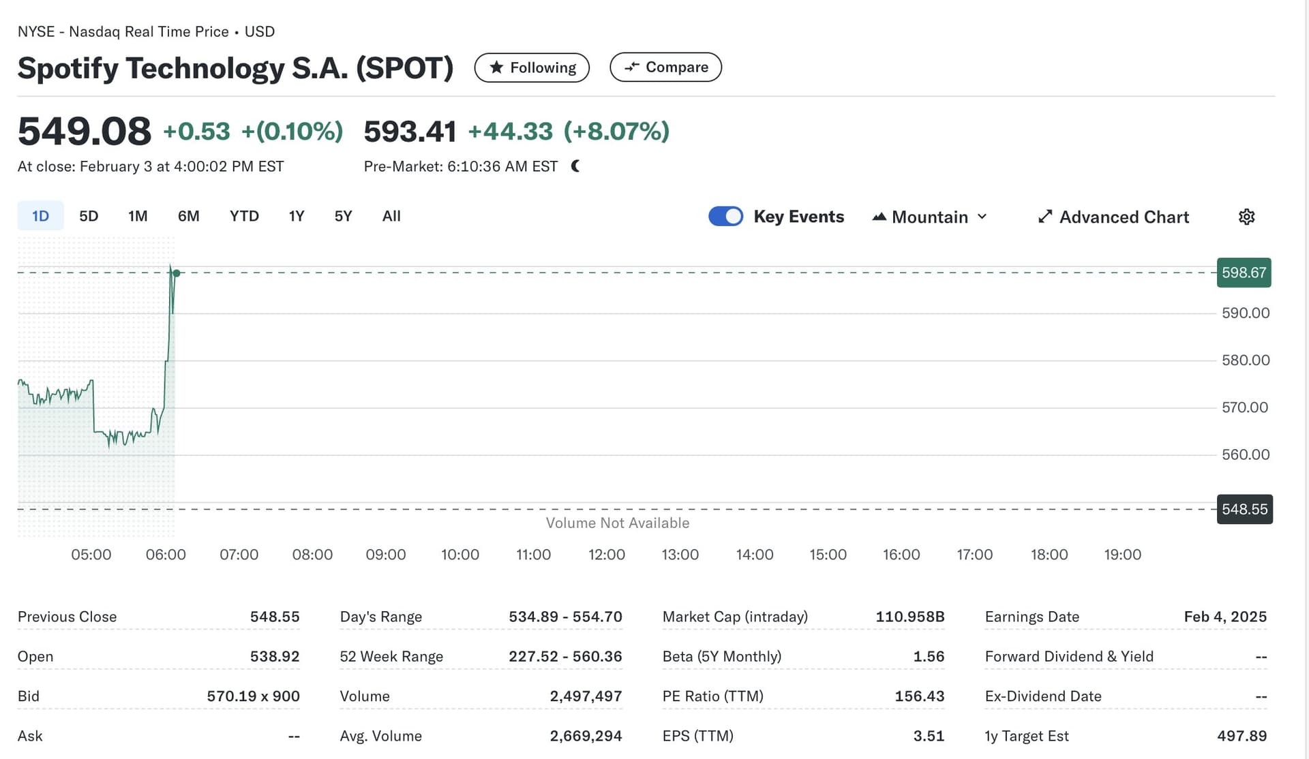This screenshot has width=1309, height=759.
Task: Show the YTD chart range
Action: [x=244, y=216]
